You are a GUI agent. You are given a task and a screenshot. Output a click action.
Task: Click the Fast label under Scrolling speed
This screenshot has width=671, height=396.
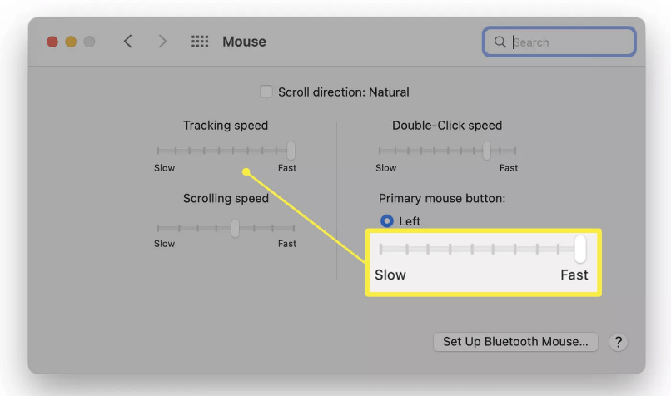point(287,244)
